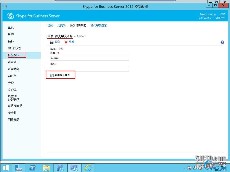
Task: Click the Skype for Business Server logo icon
Action: pyautogui.click(x=11, y=16)
